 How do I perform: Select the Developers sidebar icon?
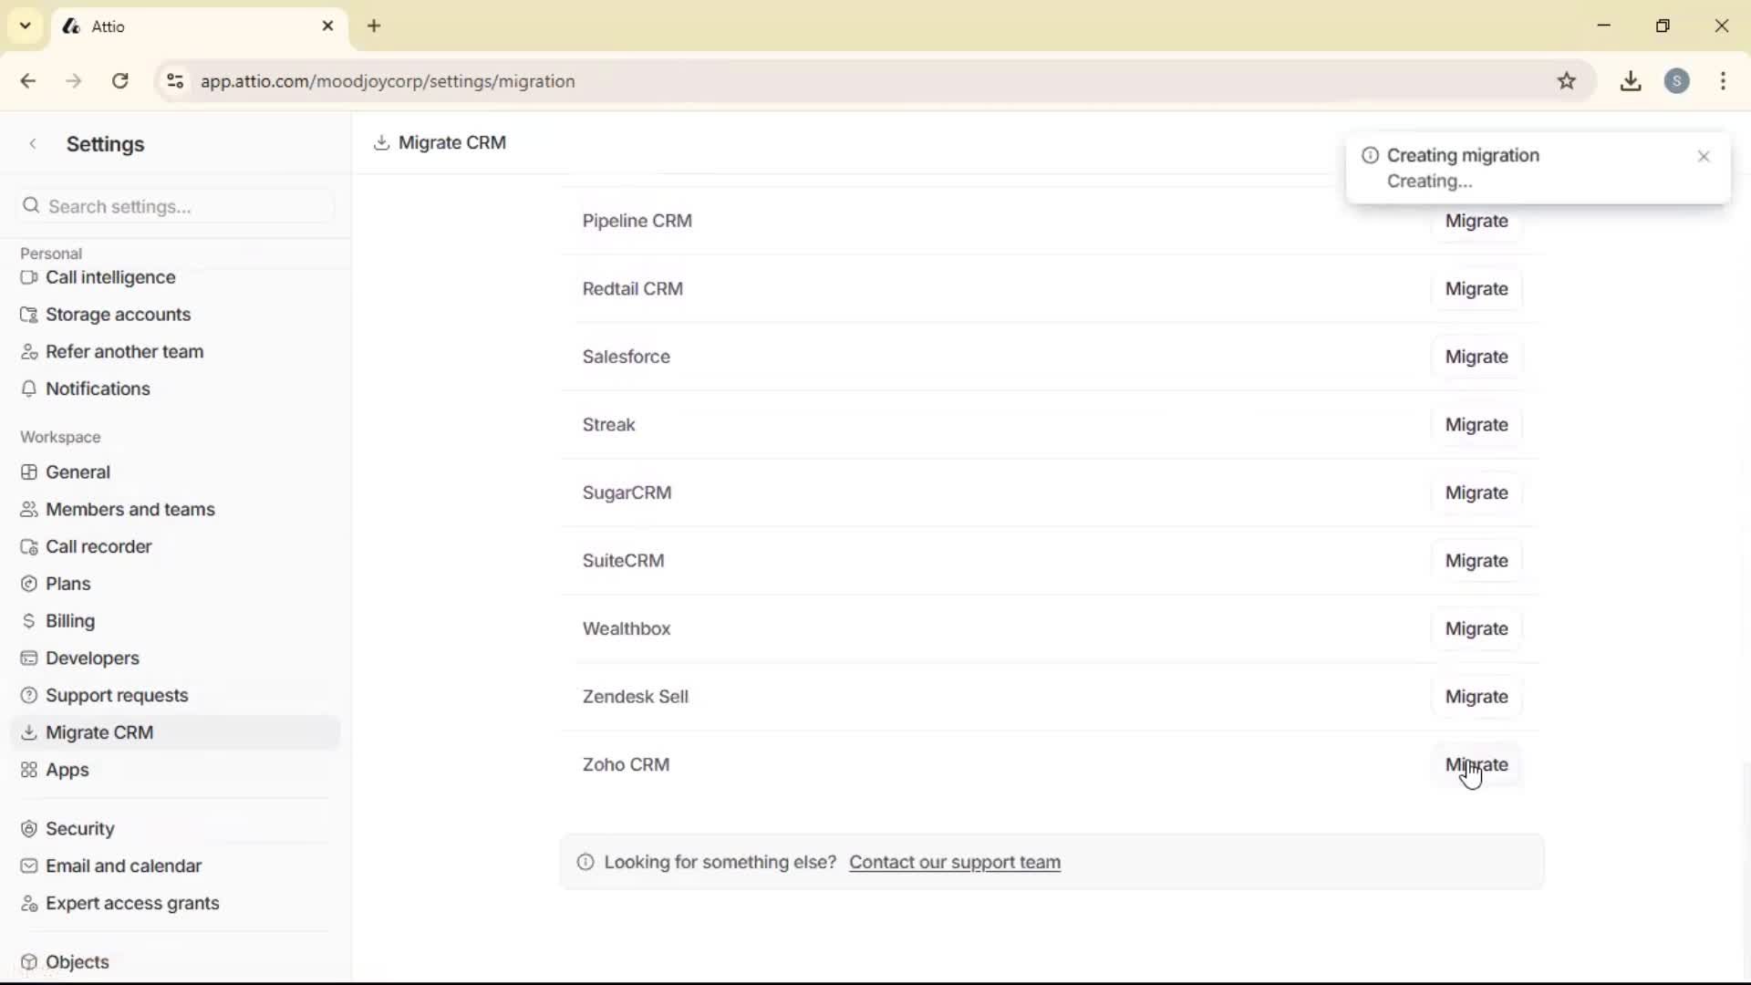[28, 658]
